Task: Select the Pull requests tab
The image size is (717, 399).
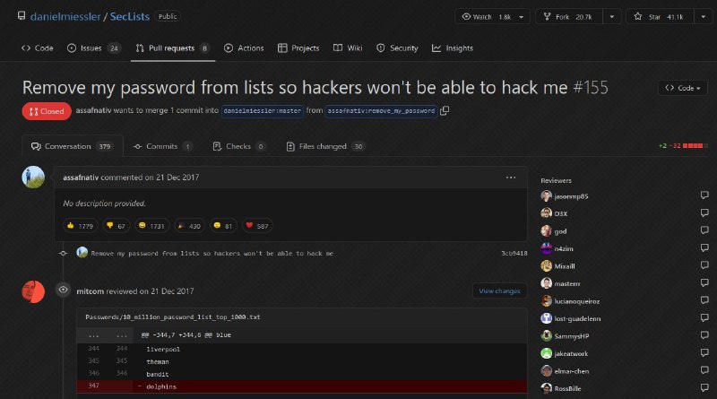Action: (x=172, y=48)
